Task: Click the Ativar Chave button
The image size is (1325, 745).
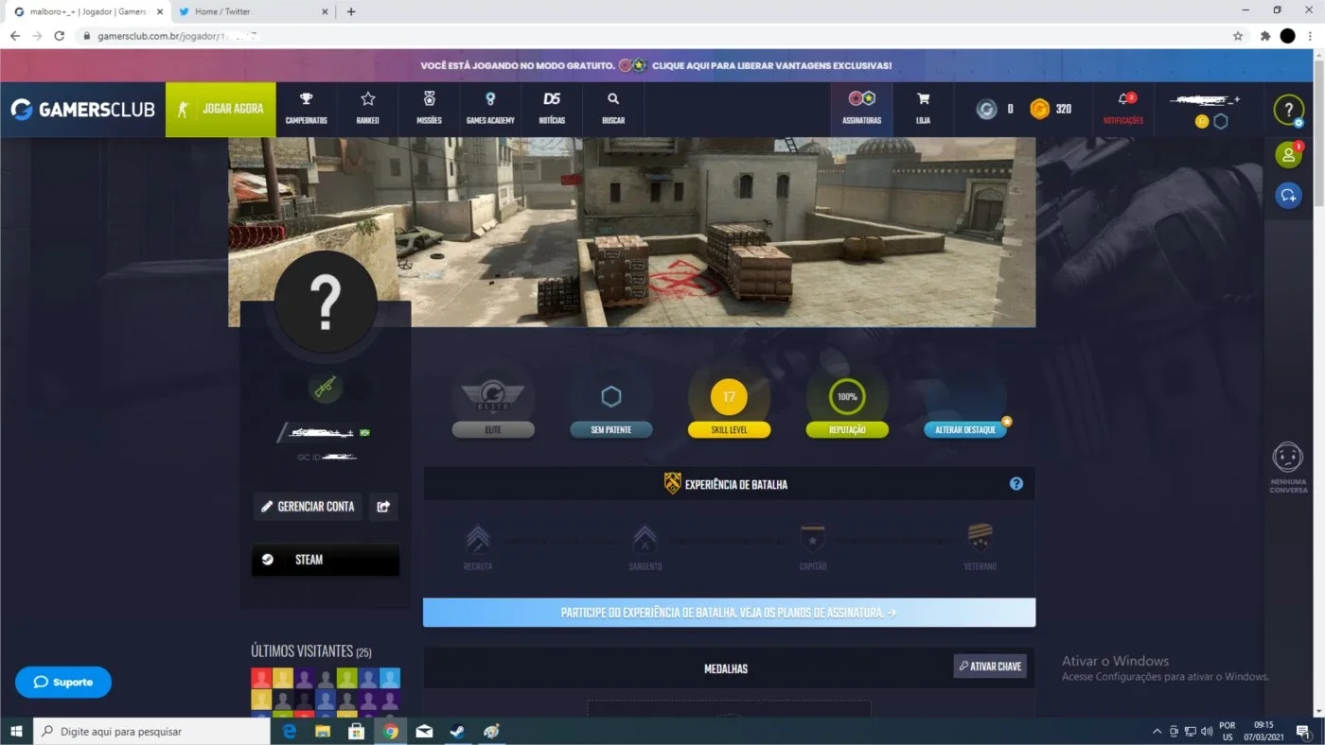Action: pyautogui.click(x=990, y=667)
